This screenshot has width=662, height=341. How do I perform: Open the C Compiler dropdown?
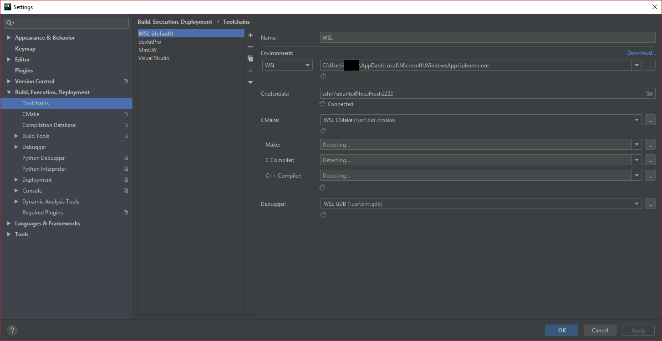tap(637, 160)
